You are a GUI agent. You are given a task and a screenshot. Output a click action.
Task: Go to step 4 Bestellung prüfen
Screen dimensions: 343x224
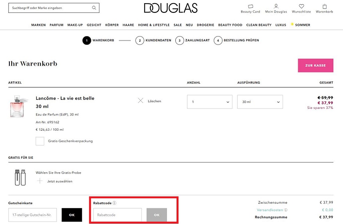pos(236,40)
